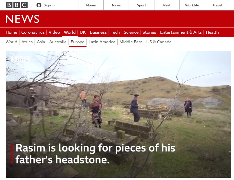The height and width of the screenshot is (180, 234).
Task: Switch to the UK news tab
Action: [x=83, y=32]
